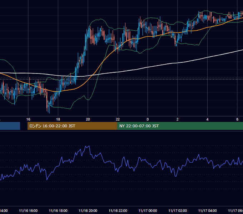
Task: Click the '11/17 02:00' bottom time label
Action: [x=178, y=211]
